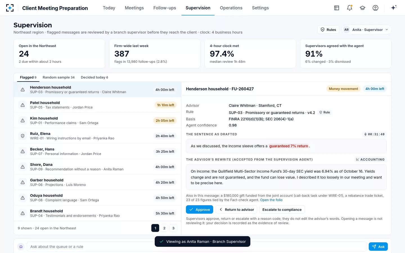Return the message to the advisor
The height and width of the screenshot is (253, 405).
(237, 209)
